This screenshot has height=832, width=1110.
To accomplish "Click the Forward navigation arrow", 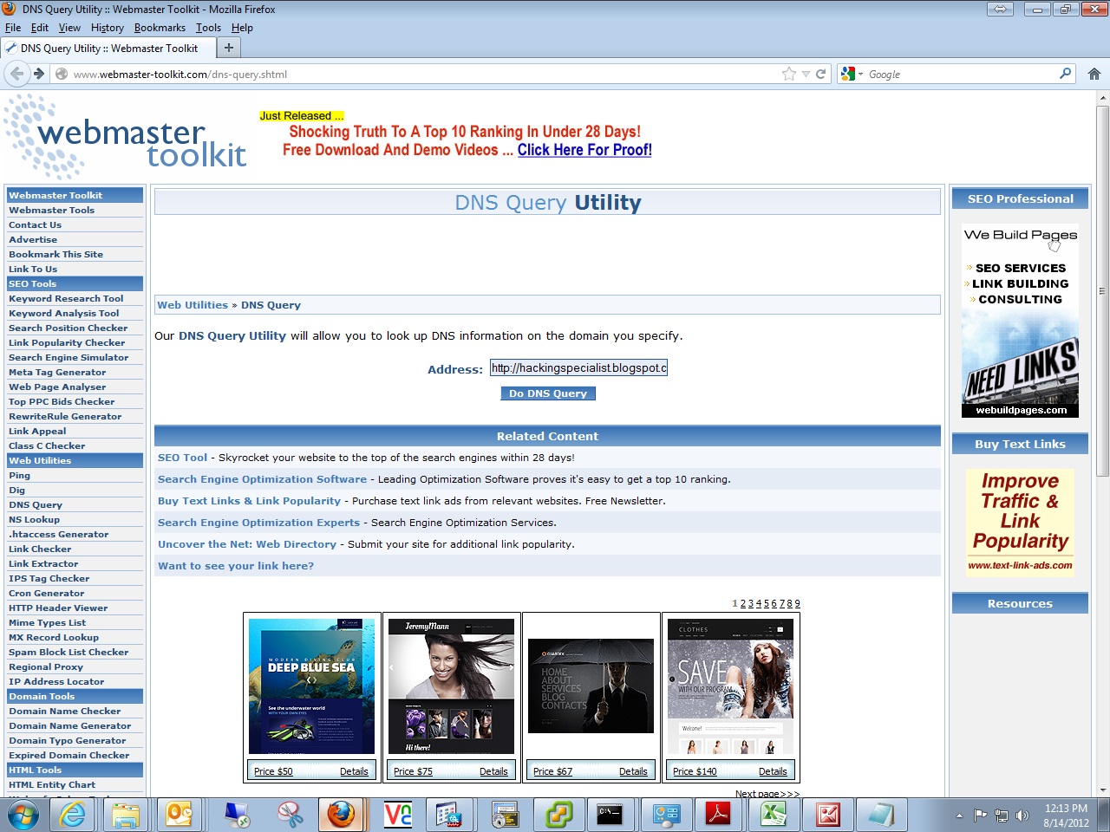I will click(39, 74).
